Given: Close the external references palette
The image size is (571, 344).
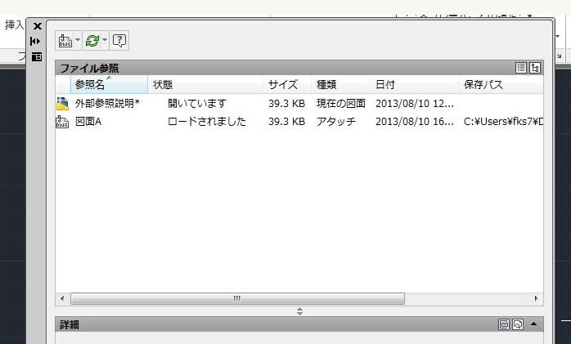Looking at the screenshot, I should [x=37, y=26].
